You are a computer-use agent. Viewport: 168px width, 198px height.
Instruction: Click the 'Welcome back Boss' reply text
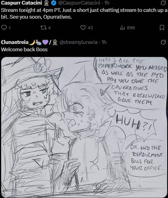(x=24, y=49)
